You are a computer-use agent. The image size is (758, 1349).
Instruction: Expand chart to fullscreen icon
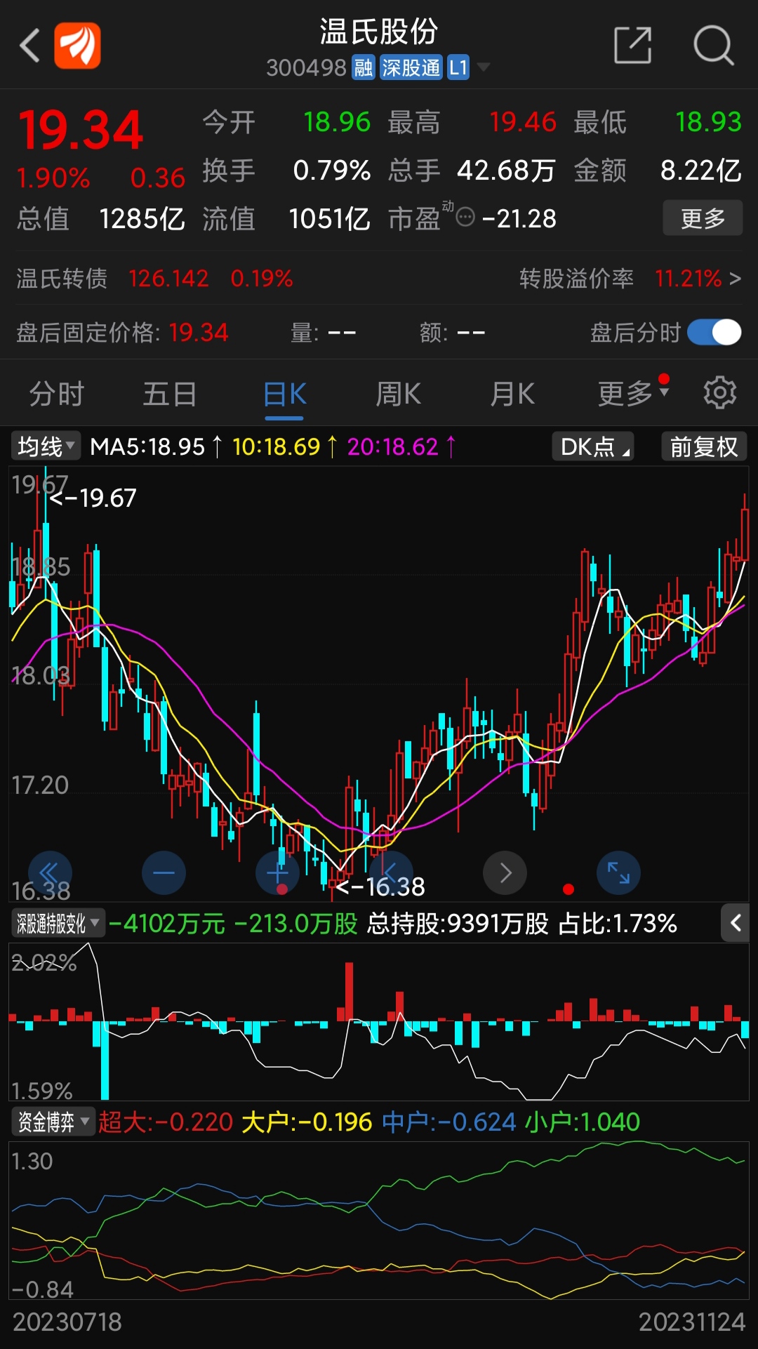coord(618,873)
